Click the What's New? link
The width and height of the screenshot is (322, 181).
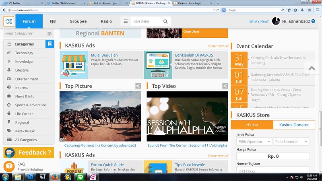(259, 21)
